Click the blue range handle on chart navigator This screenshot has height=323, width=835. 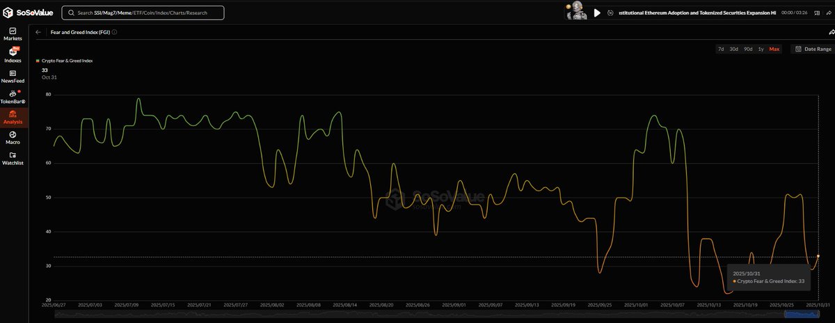[x=802, y=315]
